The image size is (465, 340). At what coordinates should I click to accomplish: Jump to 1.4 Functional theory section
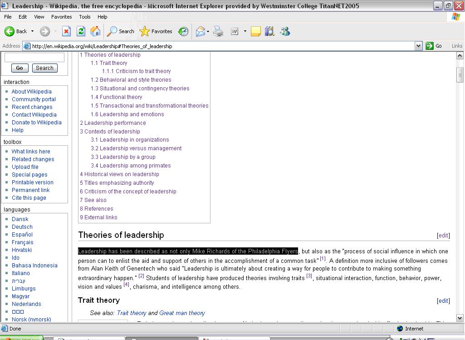pyautogui.click(x=117, y=97)
